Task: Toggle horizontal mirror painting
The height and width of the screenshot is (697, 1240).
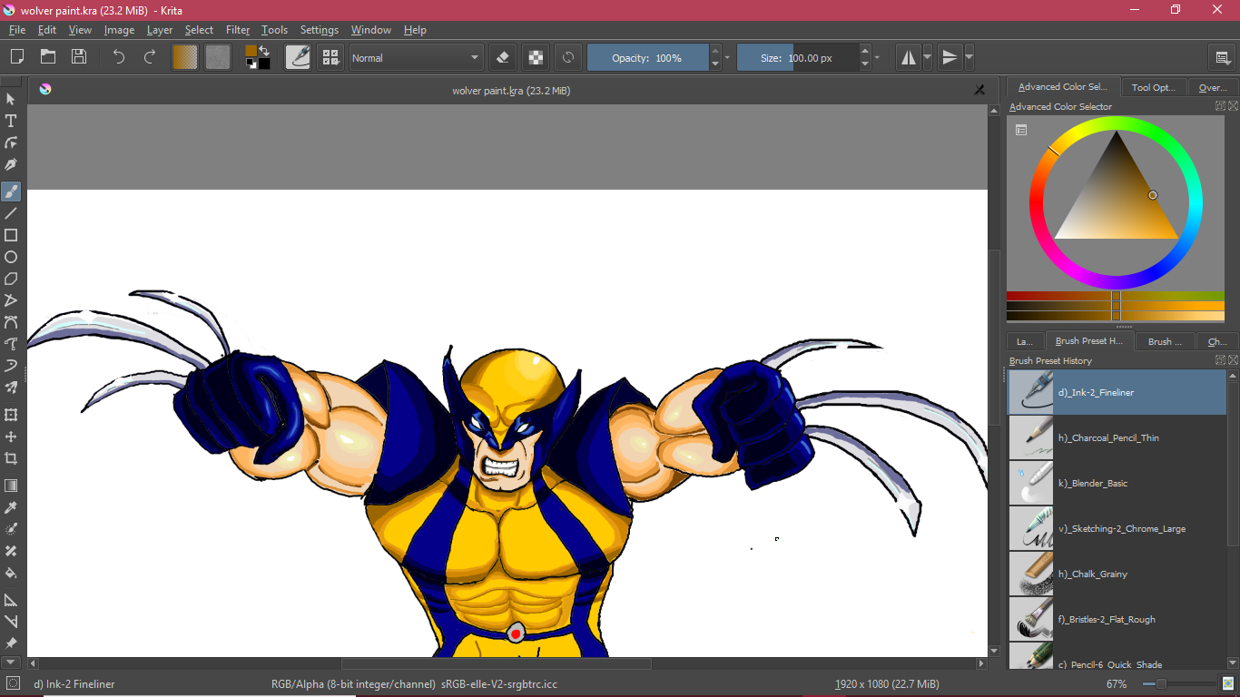Action: point(908,57)
